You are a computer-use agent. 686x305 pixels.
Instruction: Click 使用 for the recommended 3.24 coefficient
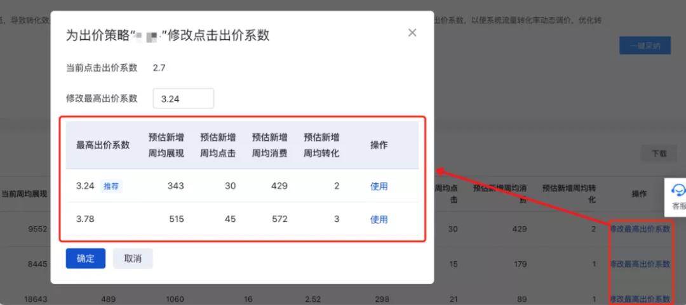click(379, 186)
